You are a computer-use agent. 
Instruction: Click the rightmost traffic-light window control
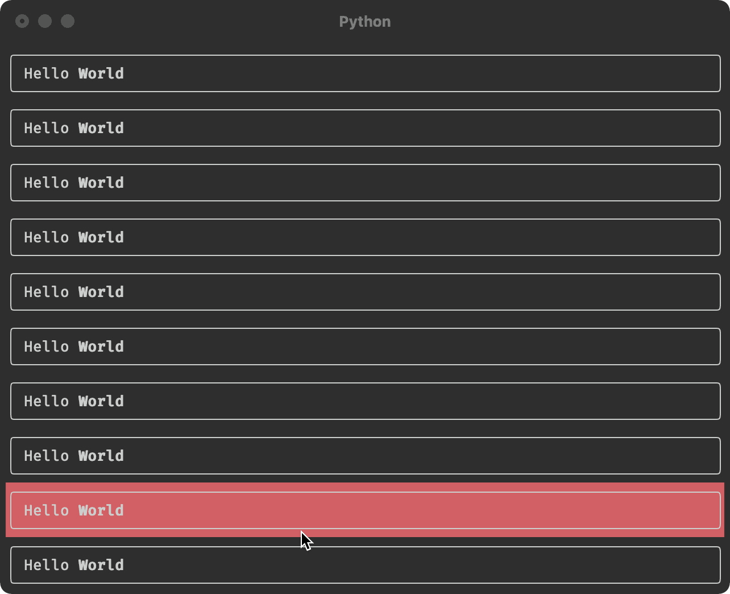[x=68, y=21]
